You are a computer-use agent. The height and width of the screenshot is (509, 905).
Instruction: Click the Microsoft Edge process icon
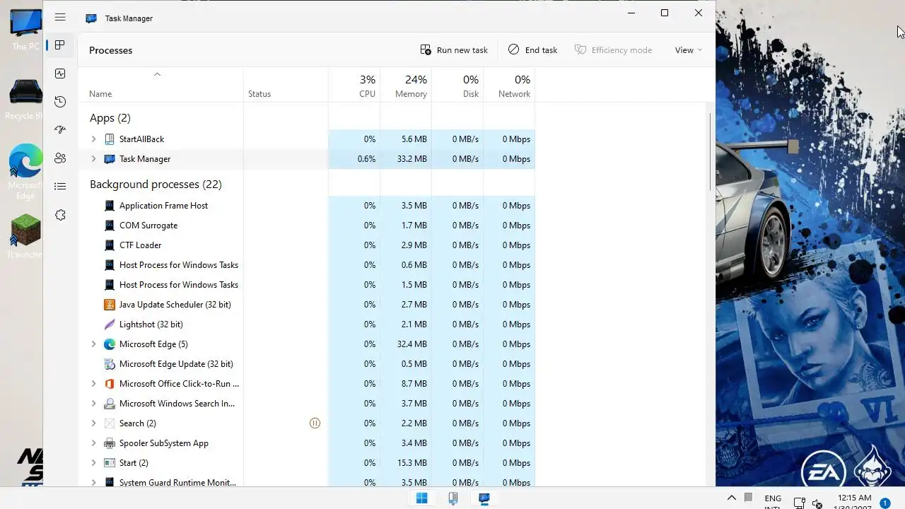point(110,344)
